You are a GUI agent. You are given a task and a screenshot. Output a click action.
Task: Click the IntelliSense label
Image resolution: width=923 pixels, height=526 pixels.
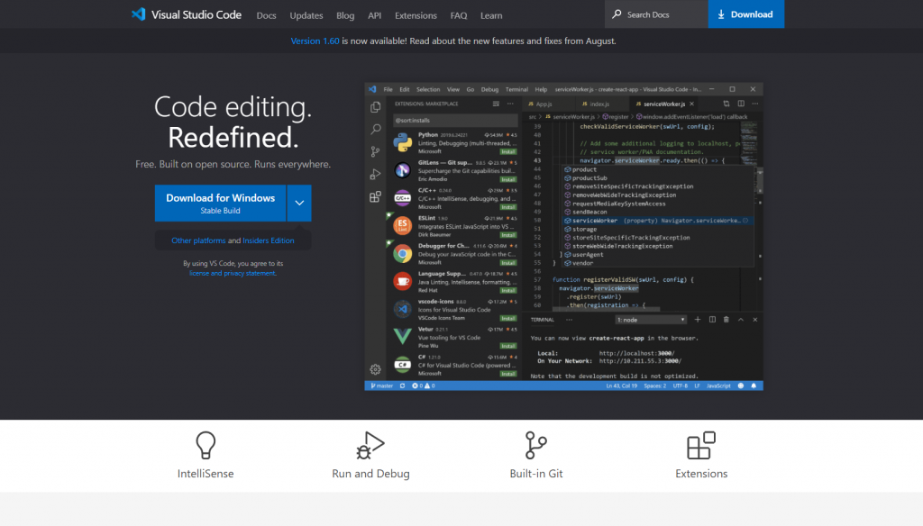[x=206, y=473]
